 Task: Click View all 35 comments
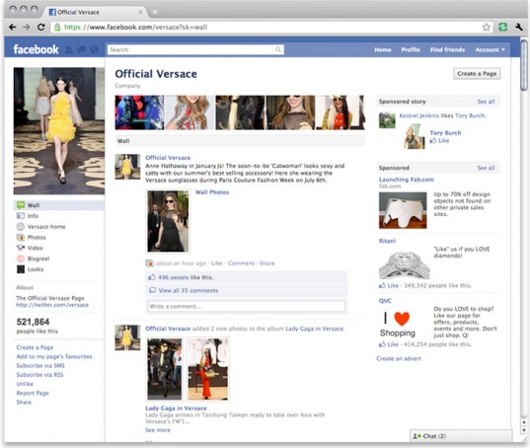pyautogui.click(x=189, y=290)
